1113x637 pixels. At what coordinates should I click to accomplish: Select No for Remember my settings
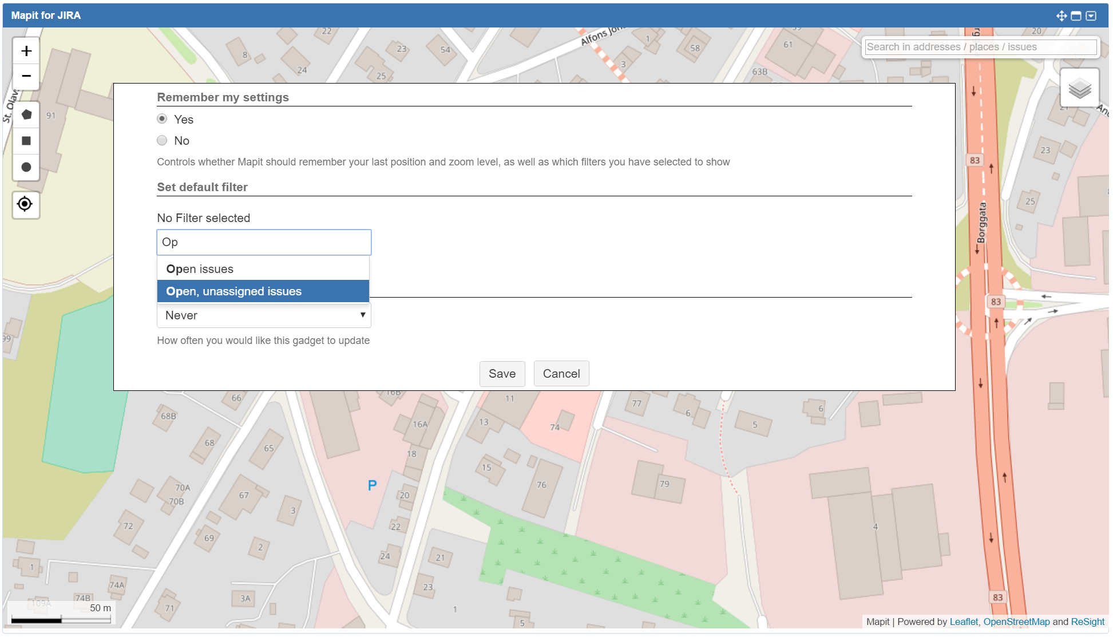point(163,140)
